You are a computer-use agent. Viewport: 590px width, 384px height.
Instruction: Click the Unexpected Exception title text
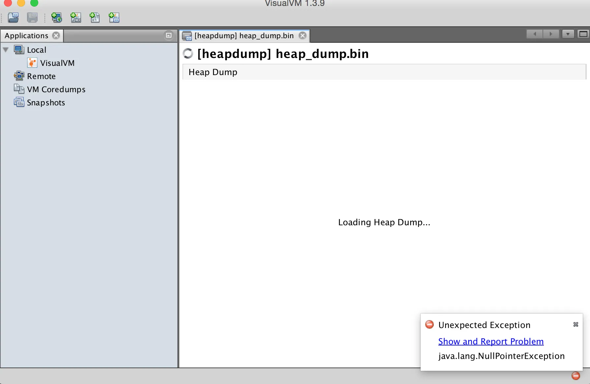(x=484, y=325)
